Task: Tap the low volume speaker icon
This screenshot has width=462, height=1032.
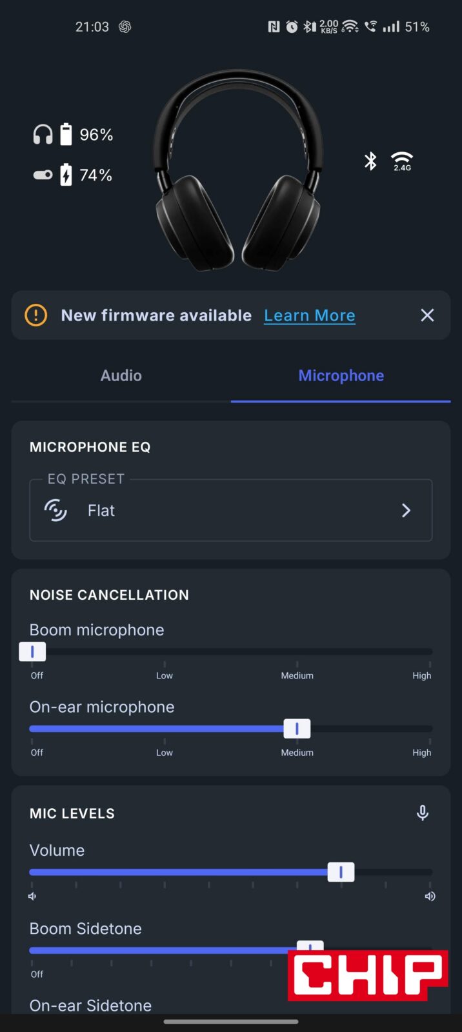Action: [33, 897]
